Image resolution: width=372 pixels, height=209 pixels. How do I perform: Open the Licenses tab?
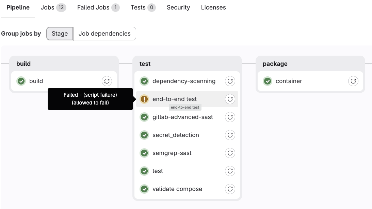click(213, 7)
